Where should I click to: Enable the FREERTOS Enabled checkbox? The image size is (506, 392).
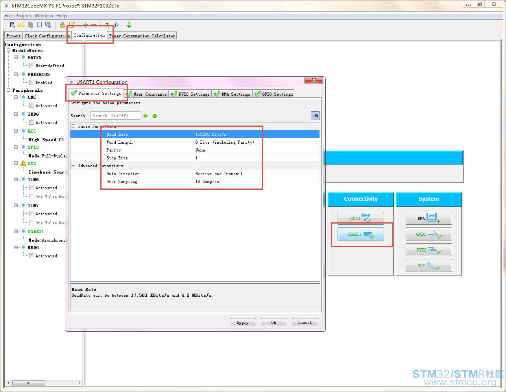coord(31,83)
